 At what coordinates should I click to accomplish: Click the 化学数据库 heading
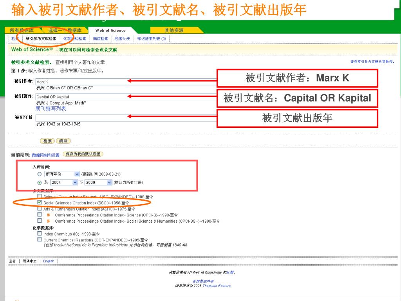43,228
